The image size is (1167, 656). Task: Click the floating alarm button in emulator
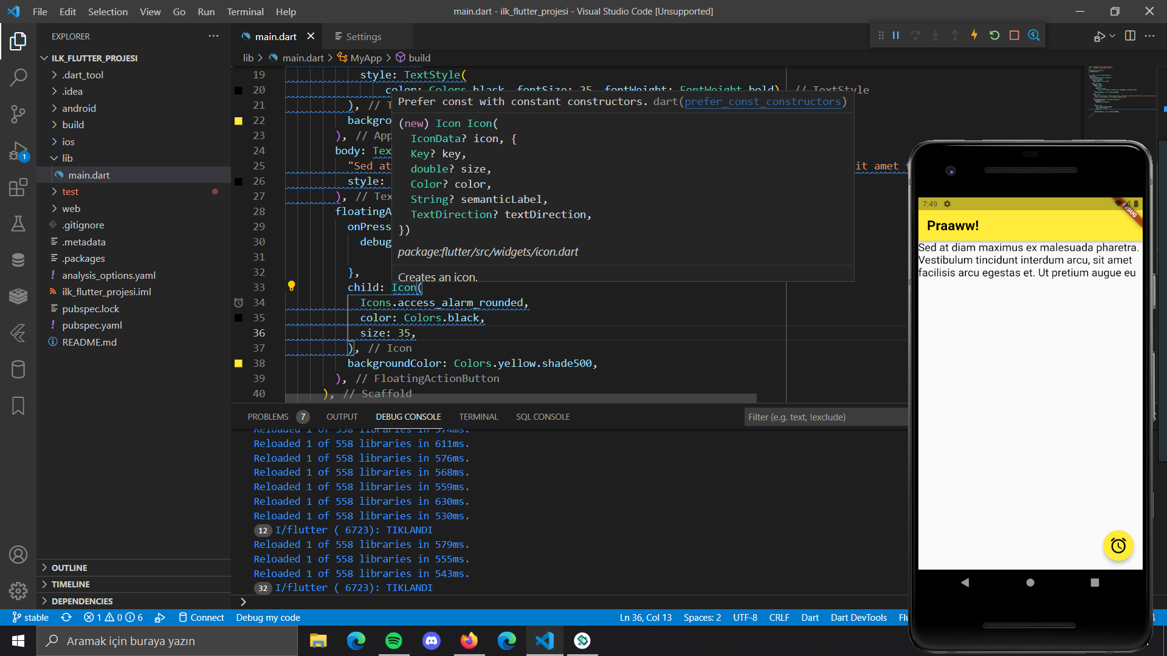[x=1118, y=545]
